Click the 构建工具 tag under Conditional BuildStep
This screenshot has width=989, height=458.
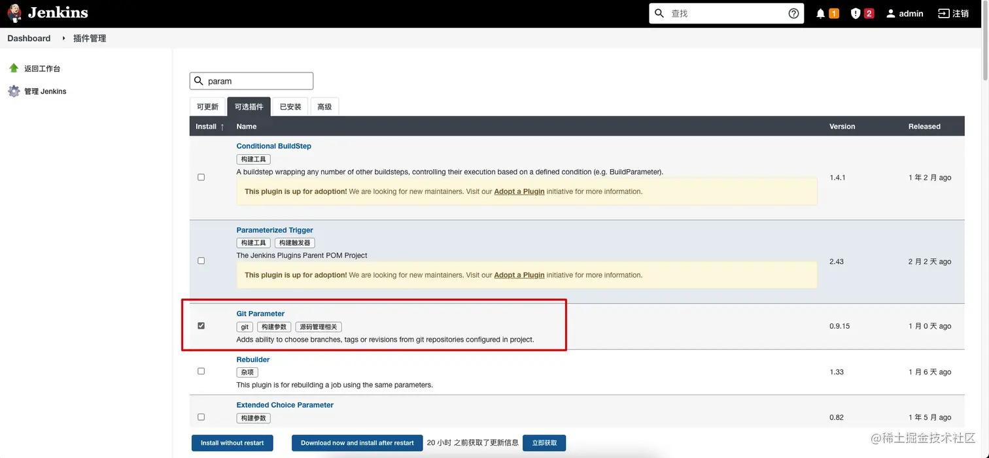[254, 159]
